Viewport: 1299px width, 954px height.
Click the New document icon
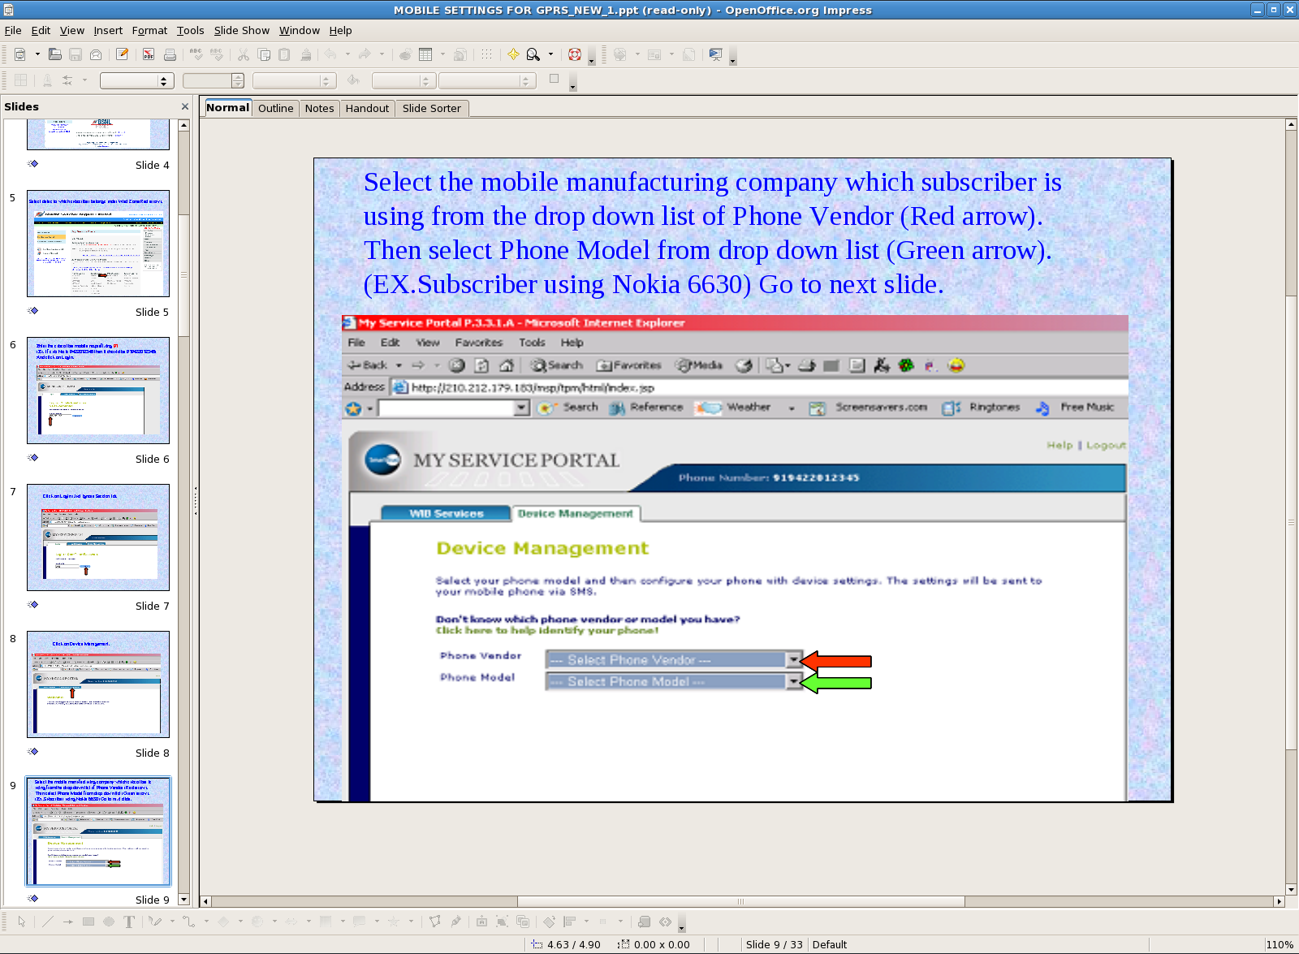tap(20, 54)
